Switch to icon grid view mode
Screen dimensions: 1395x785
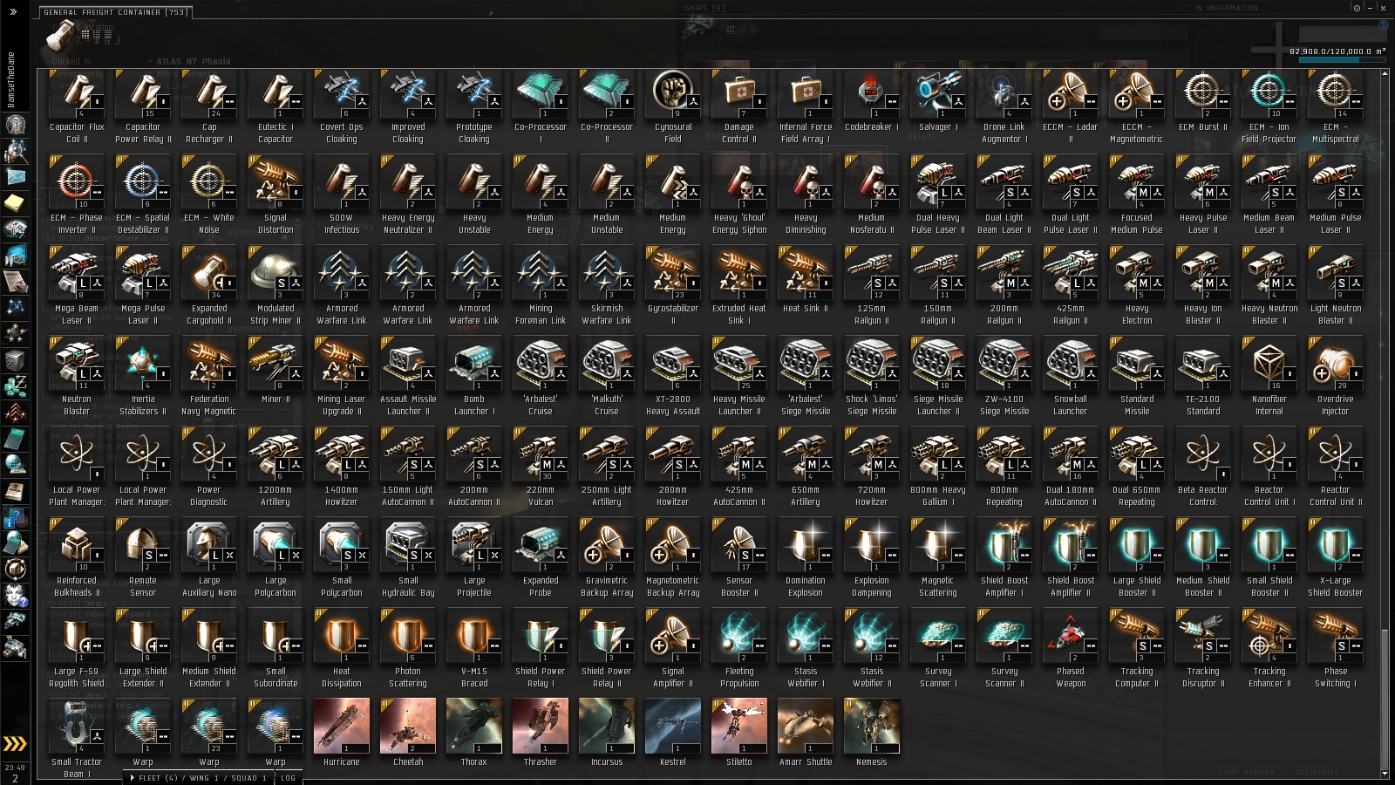(85, 34)
